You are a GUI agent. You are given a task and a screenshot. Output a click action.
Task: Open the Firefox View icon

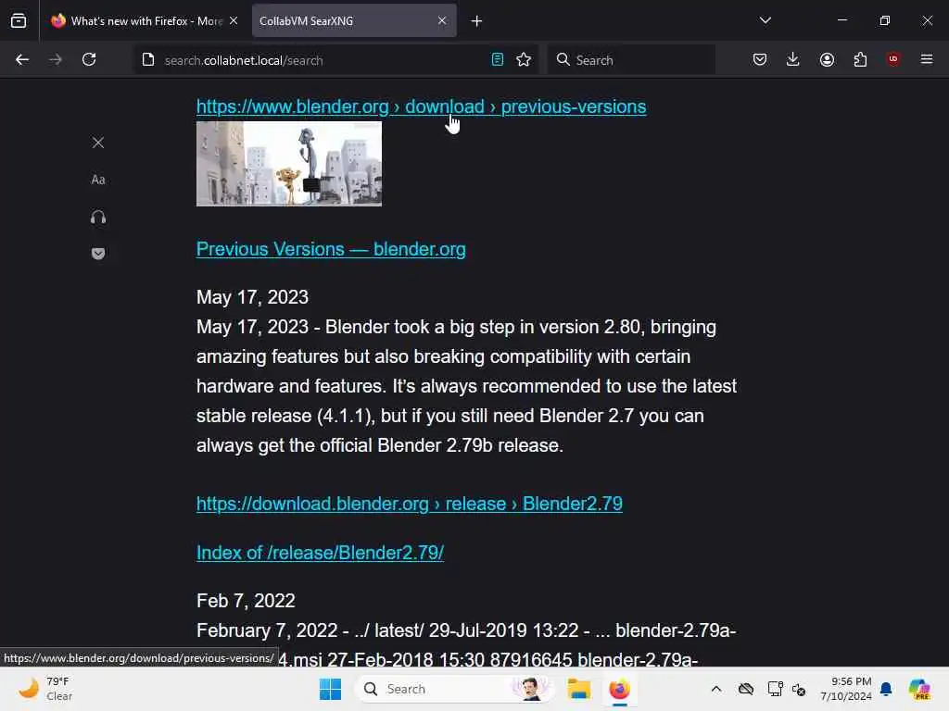pos(19,21)
